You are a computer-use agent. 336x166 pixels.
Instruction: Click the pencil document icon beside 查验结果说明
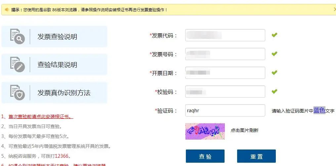coord(17,64)
